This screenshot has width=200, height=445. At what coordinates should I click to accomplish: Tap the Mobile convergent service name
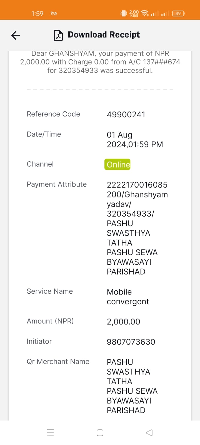click(128, 296)
